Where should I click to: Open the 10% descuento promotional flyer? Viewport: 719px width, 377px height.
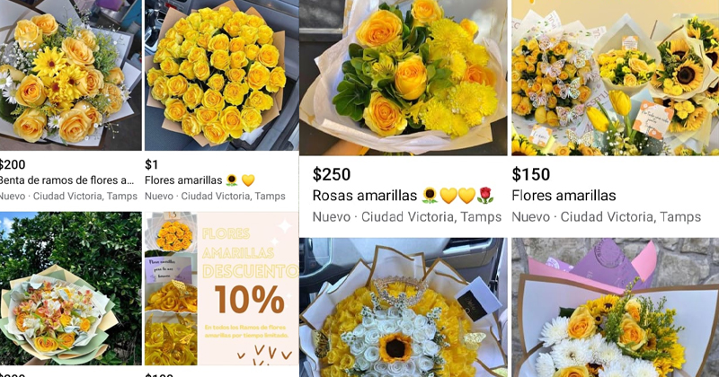(221, 288)
